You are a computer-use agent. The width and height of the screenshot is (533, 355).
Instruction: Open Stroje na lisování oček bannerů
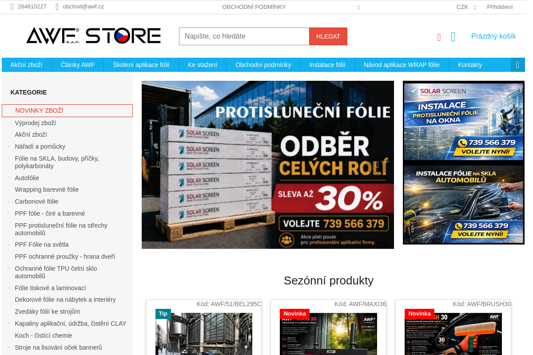59,347
